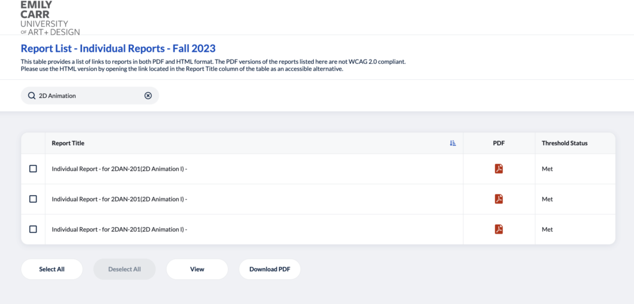Tick the first report row checkbox
This screenshot has width=634, height=304.
(x=33, y=168)
